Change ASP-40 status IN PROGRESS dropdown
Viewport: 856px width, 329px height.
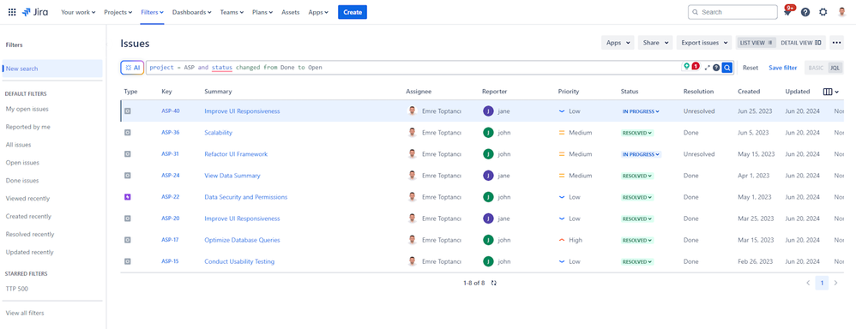tap(641, 111)
